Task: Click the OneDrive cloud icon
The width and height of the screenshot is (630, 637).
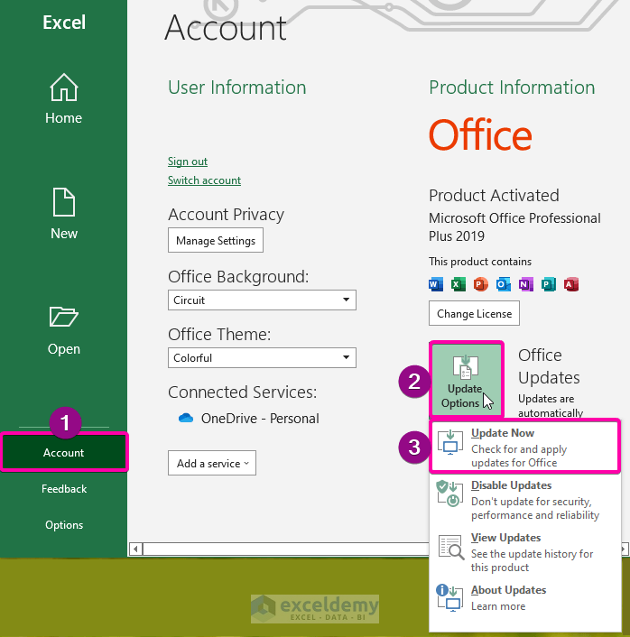Action: coord(186,418)
